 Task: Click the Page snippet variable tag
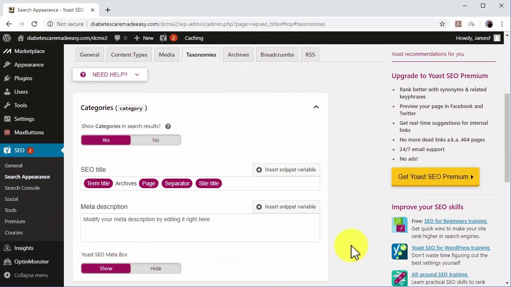[149, 183]
